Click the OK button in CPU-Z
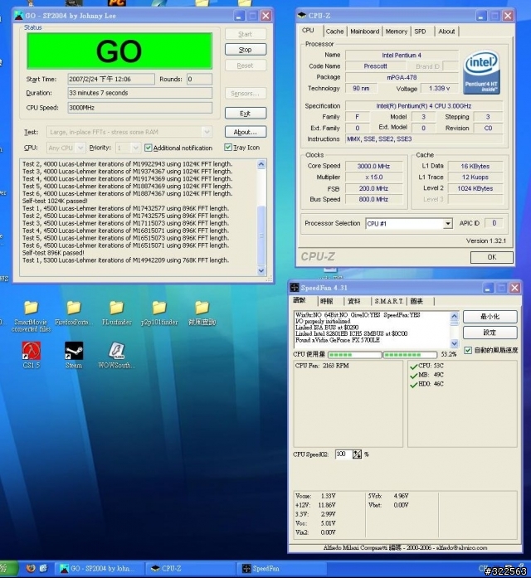531x578 pixels. [492, 257]
